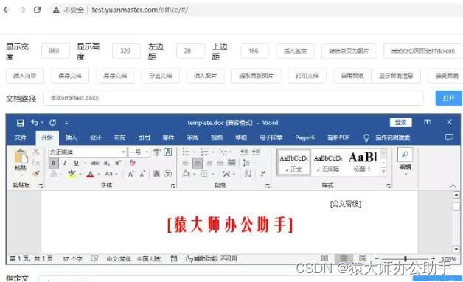Click the 保存文档 button
463x282 pixels.
point(70,76)
